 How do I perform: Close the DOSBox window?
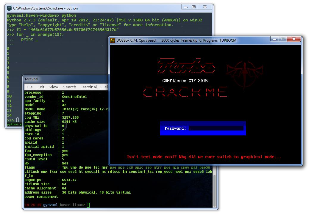(x=294, y=39)
